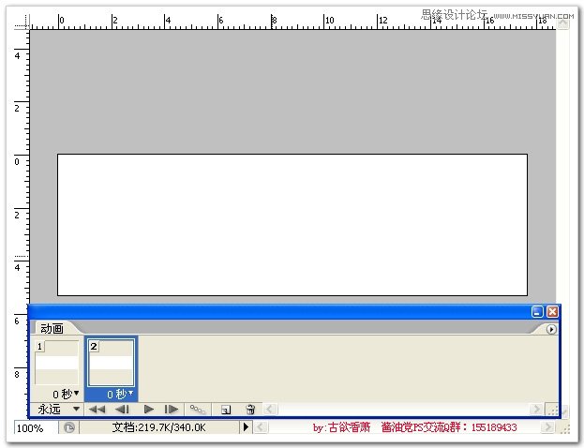
Task: Select animation frame 1 thumbnail
Action: point(56,362)
